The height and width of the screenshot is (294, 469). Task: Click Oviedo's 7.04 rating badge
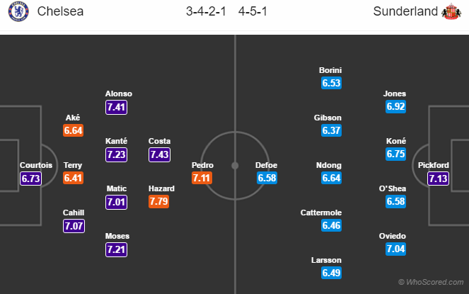(x=395, y=249)
